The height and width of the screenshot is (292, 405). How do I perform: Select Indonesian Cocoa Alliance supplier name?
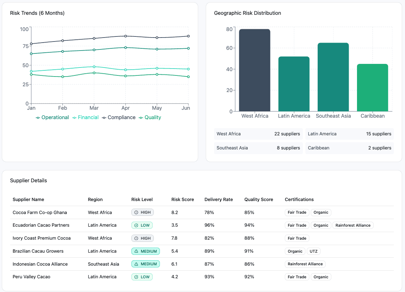point(40,264)
